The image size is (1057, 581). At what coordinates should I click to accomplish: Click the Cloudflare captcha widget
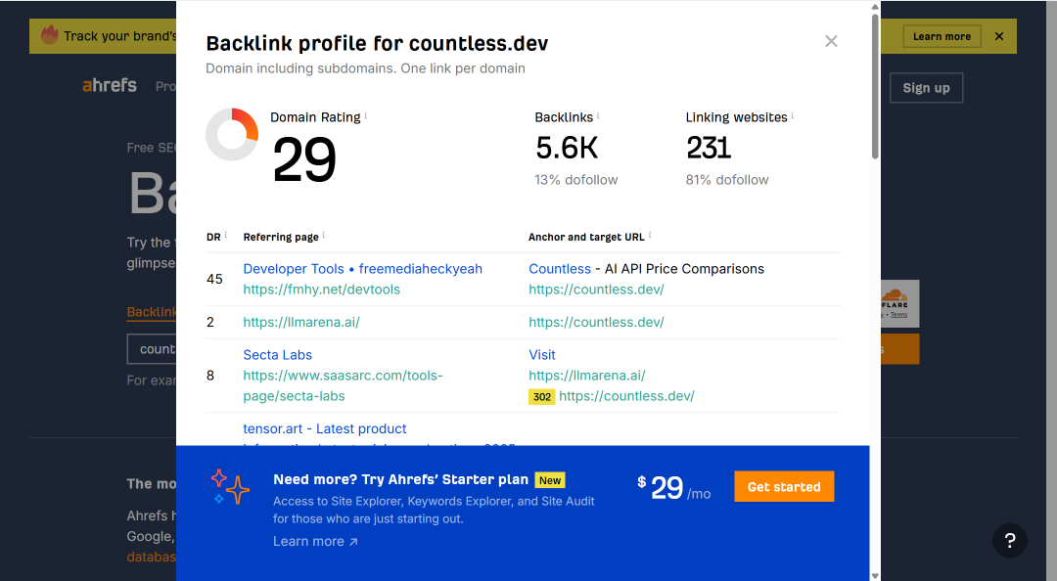[x=900, y=303]
